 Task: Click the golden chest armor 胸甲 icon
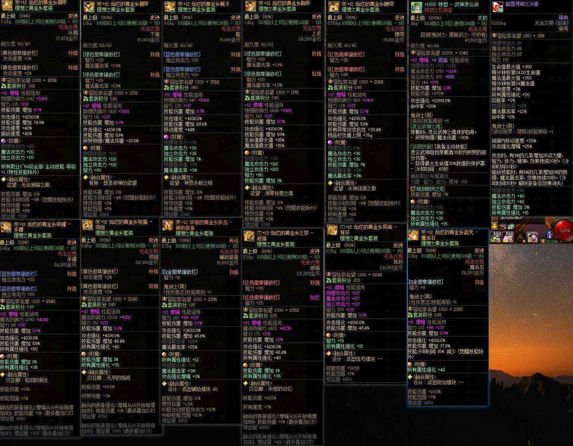[250, 6]
